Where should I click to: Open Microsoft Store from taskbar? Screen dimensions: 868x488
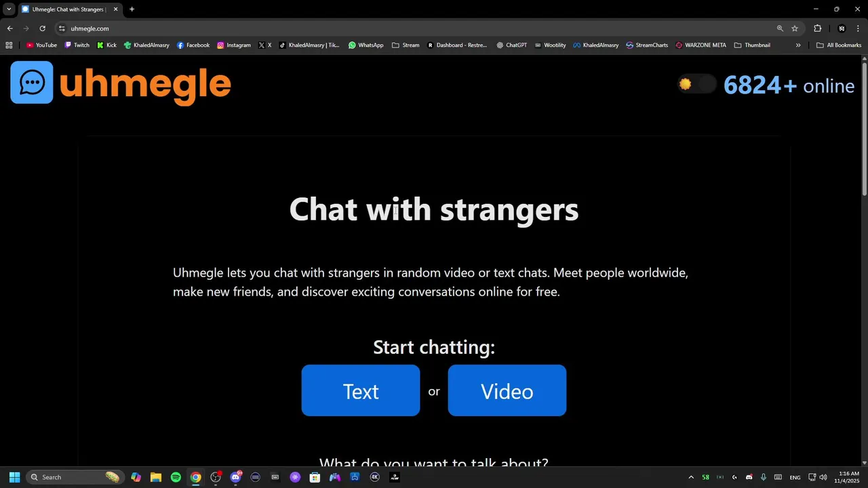click(x=315, y=477)
